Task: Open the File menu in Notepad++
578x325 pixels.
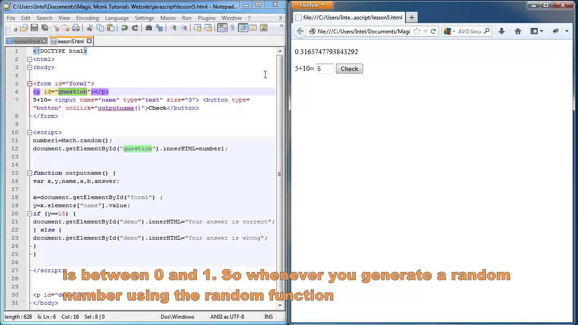Action: click(11, 18)
